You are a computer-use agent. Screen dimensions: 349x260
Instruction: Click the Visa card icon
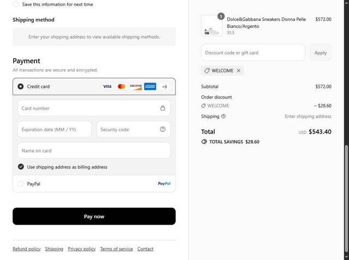107,87
